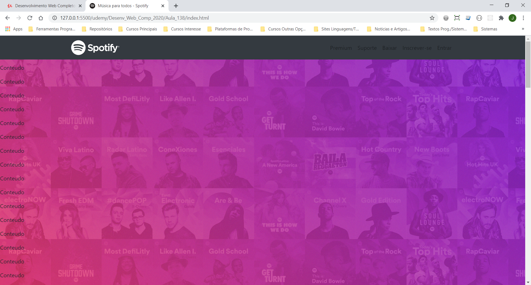Click the browser forward arrow

[x=19, y=18]
